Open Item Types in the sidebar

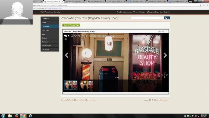[50, 30]
